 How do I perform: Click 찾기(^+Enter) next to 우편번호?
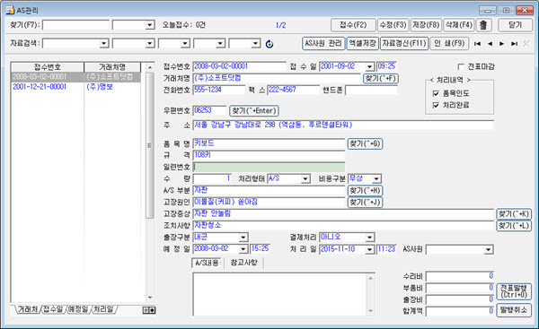pos(254,111)
